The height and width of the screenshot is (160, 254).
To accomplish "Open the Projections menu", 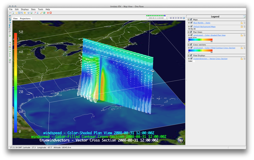I will pyautogui.click(x=25, y=19).
